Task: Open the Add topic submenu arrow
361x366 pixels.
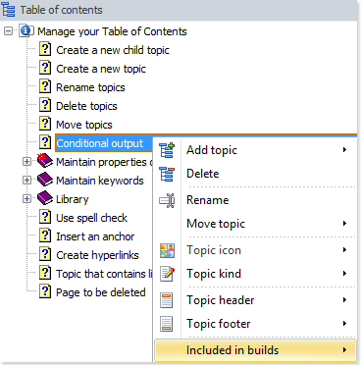Action: pos(344,150)
